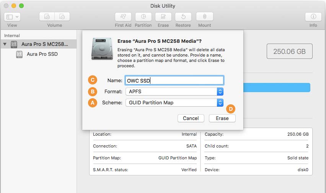Viewport: 326px width, 193px height.
Task: Select the Erase toolbar icon
Action: (x=163, y=16)
